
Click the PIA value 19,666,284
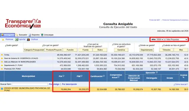pos(66,89)
